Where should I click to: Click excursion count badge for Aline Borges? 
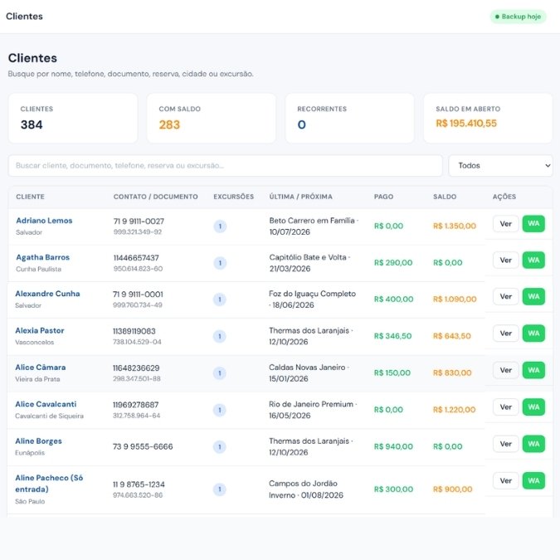tap(220, 447)
